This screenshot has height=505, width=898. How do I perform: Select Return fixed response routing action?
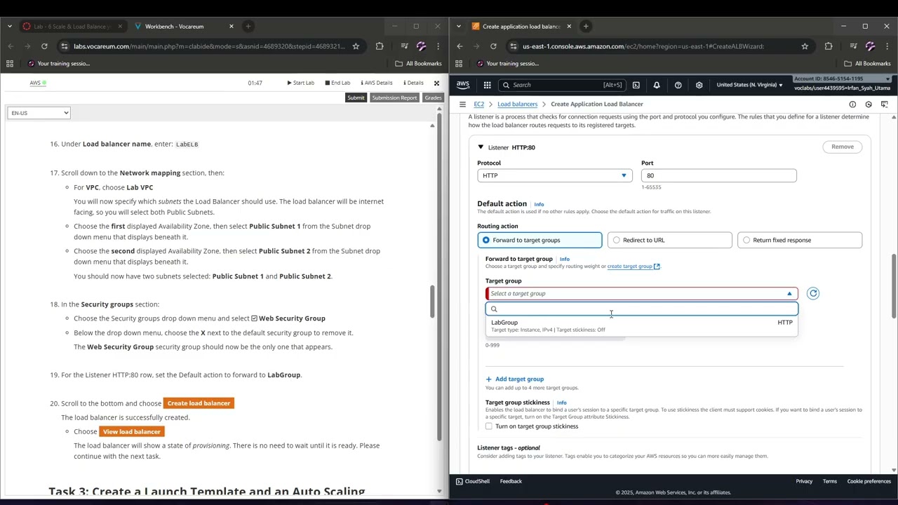point(800,240)
